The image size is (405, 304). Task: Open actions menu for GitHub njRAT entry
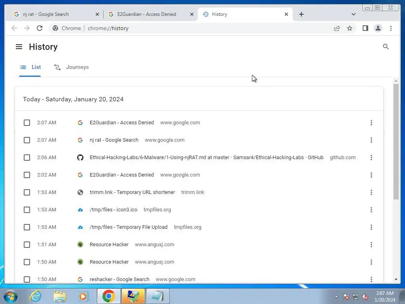point(371,158)
